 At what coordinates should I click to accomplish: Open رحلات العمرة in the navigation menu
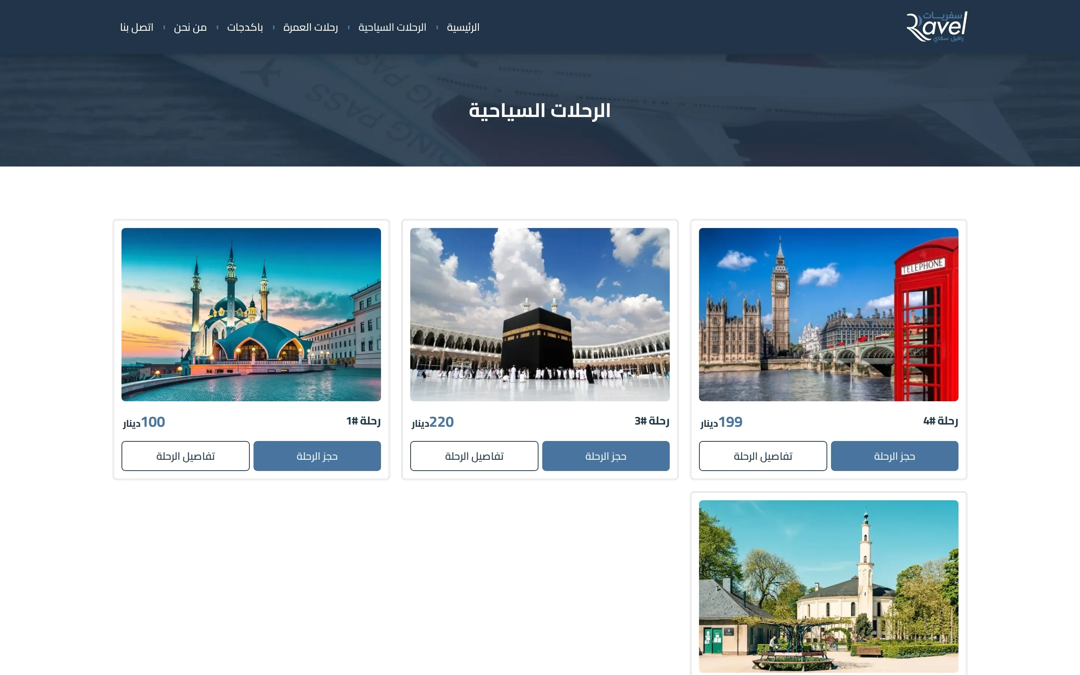(310, 27)
